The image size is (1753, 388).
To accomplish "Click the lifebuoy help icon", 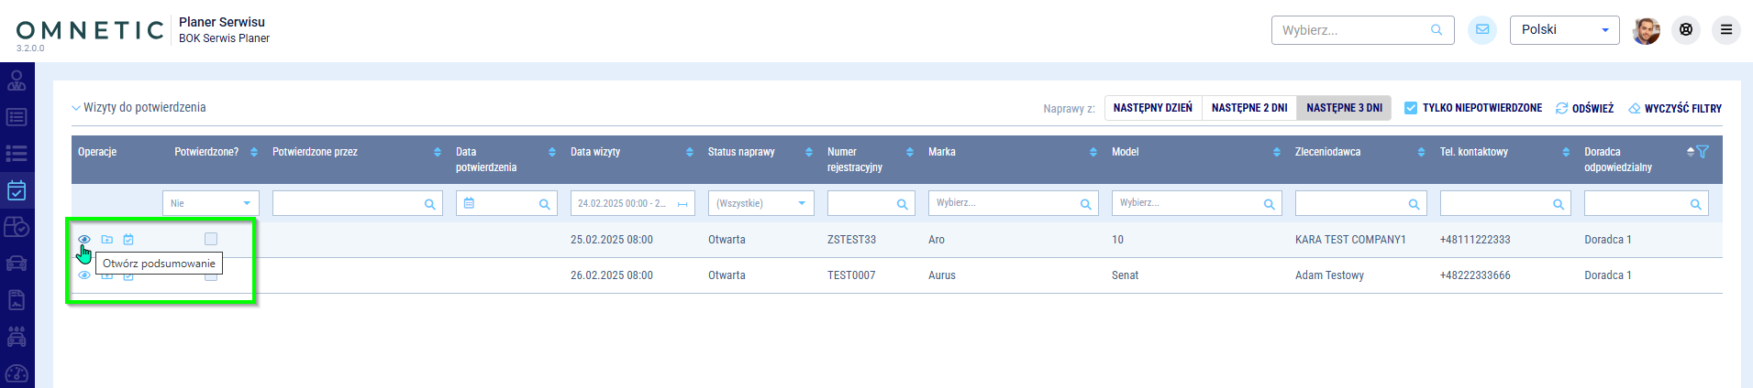I will pyautogui.click(x=1686, y=30).
